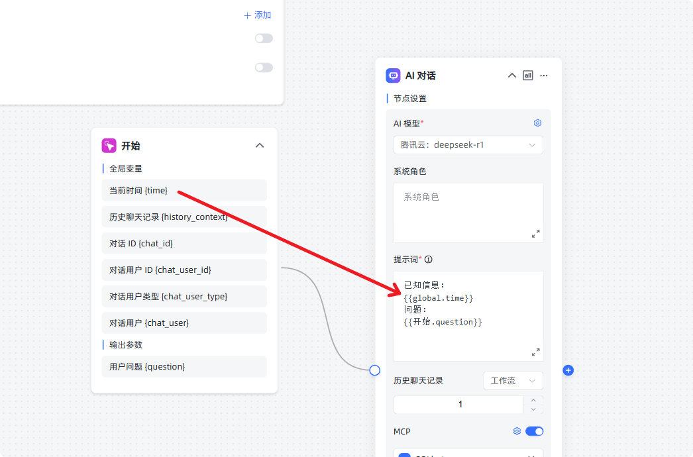The height and width of the screenshot is (457, 693).
Task: Collapse the AI 对话 node
Action: (x=511, y=76)
